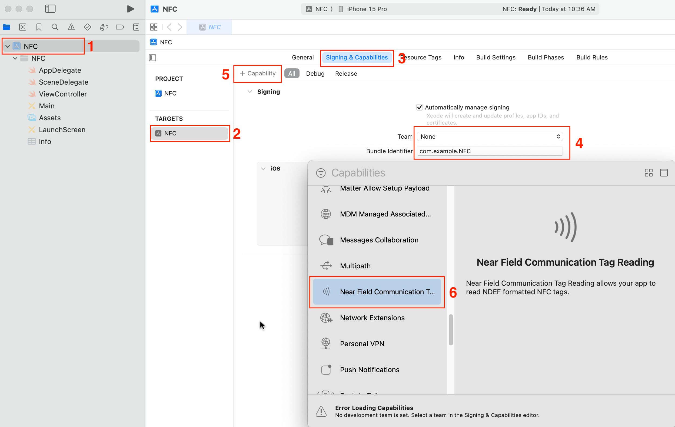Viewport: 675px width, 427px height.
Task: Open the Find navigator magnifier icon
Action: tap(55, 27)
